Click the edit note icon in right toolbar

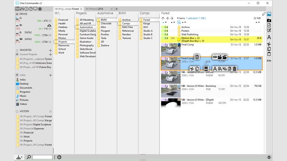(x=269, y=30)
